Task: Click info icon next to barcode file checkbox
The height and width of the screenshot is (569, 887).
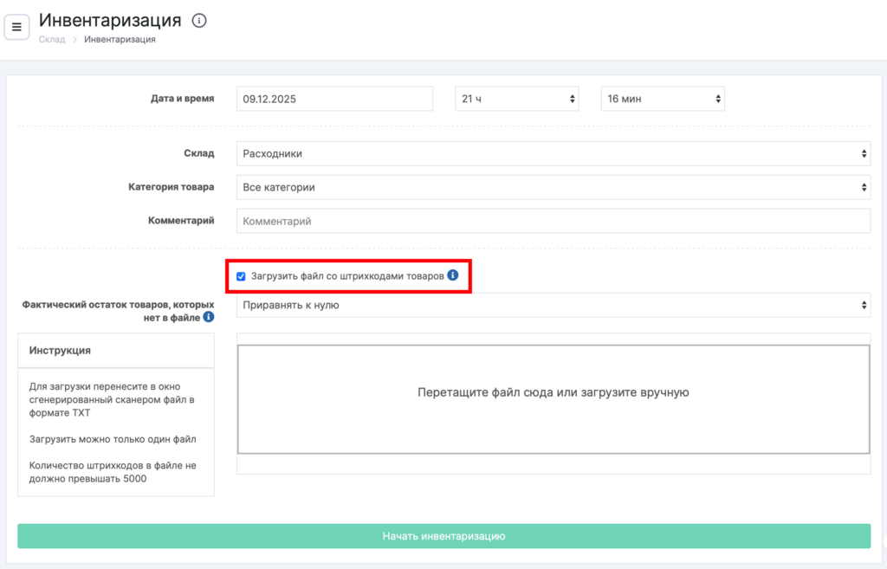Action: [452, 275]
